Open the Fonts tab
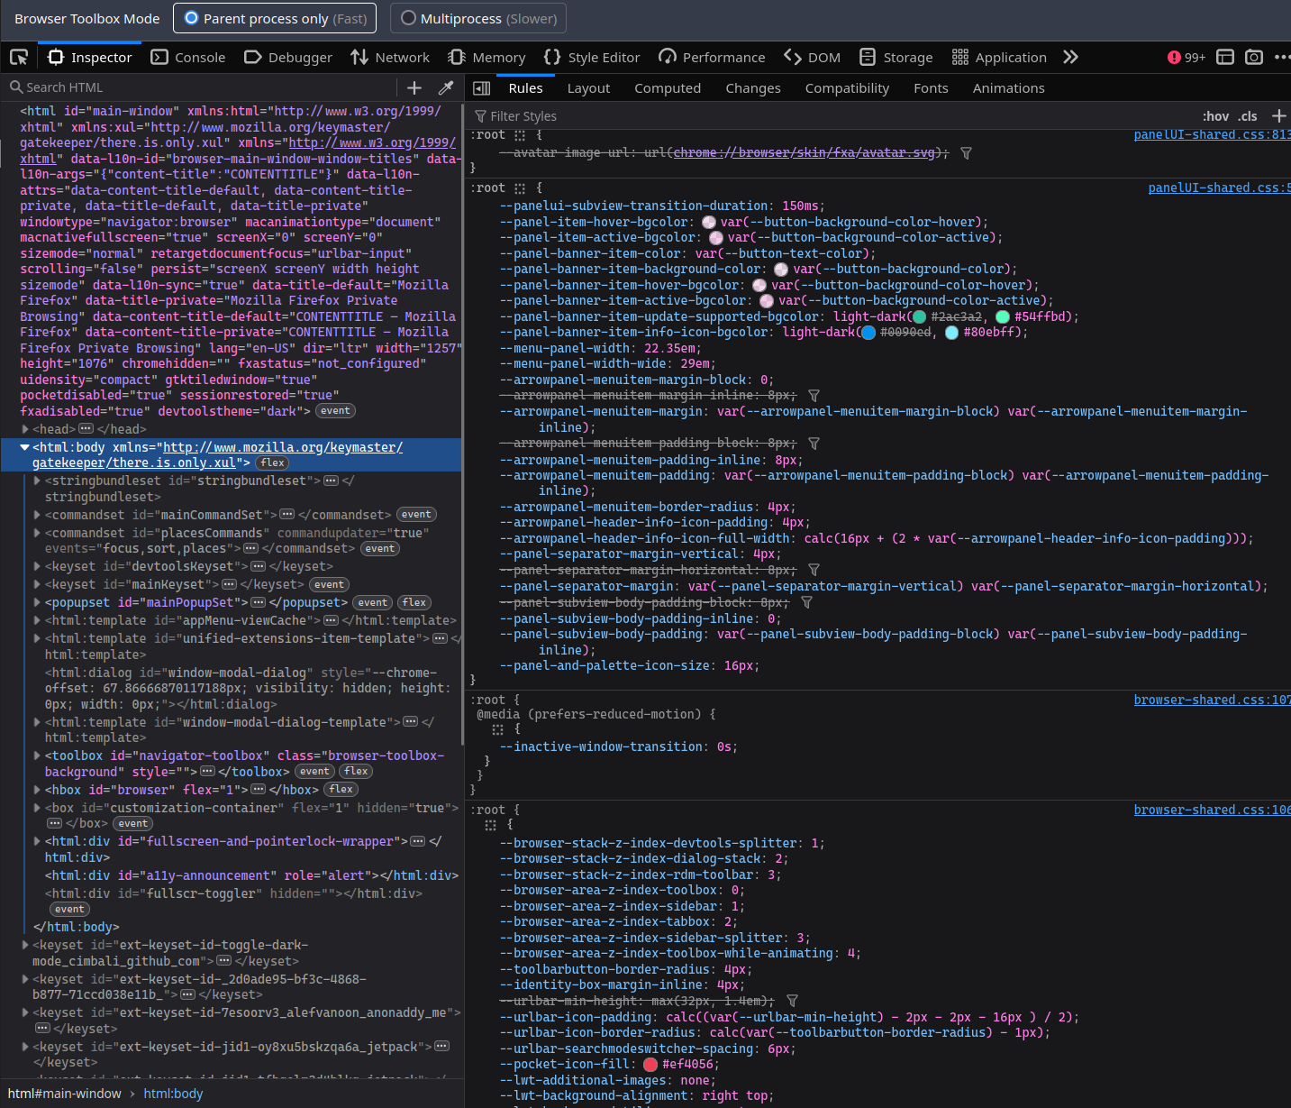Image resolution: width=1291 pixels, height=1108 pixels. coord(931,87)
